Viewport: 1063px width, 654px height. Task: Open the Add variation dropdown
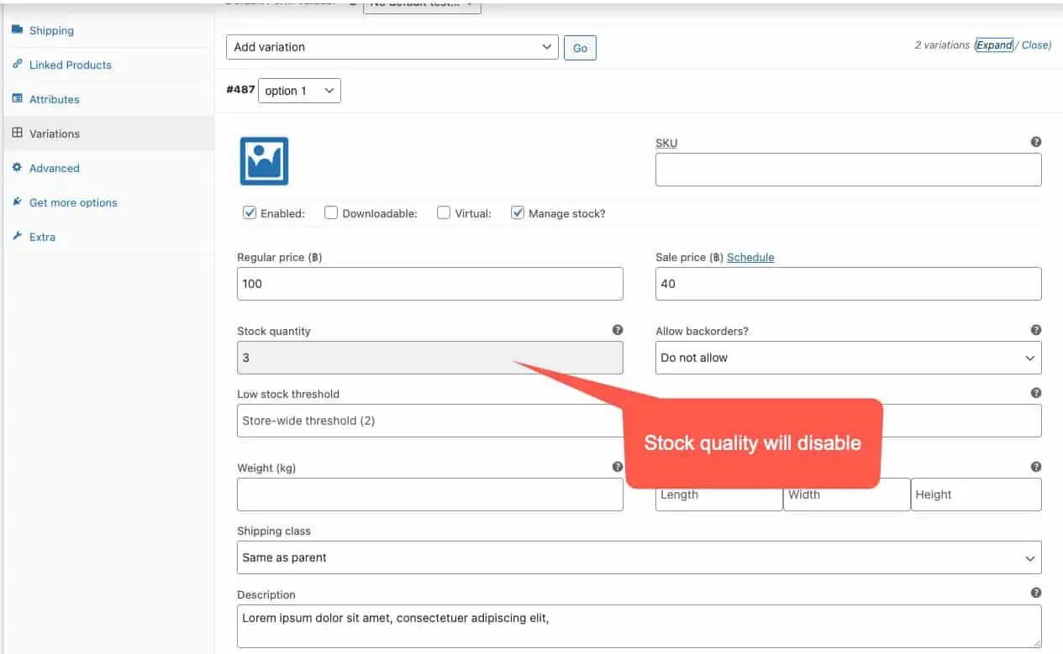(392, 47)
